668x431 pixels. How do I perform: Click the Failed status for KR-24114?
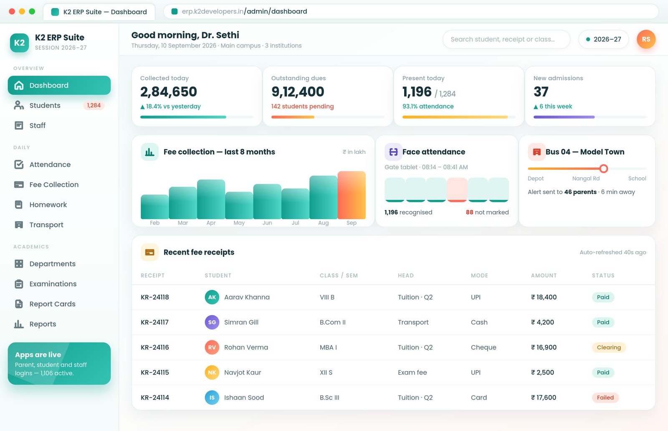pos(605,398)
